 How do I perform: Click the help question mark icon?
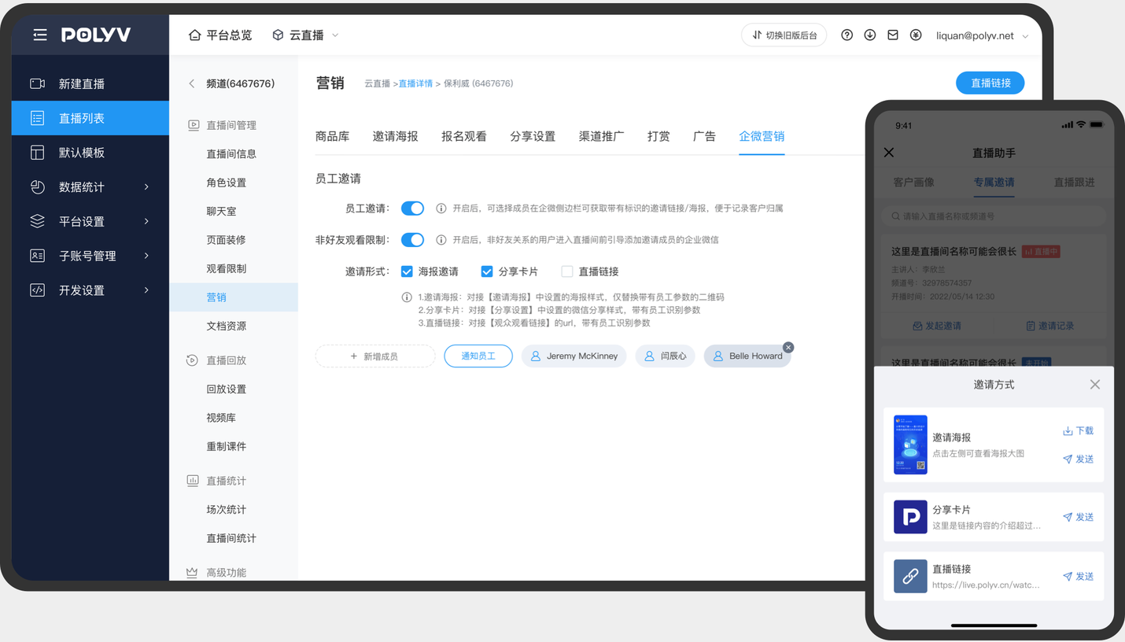coord(847,35)
